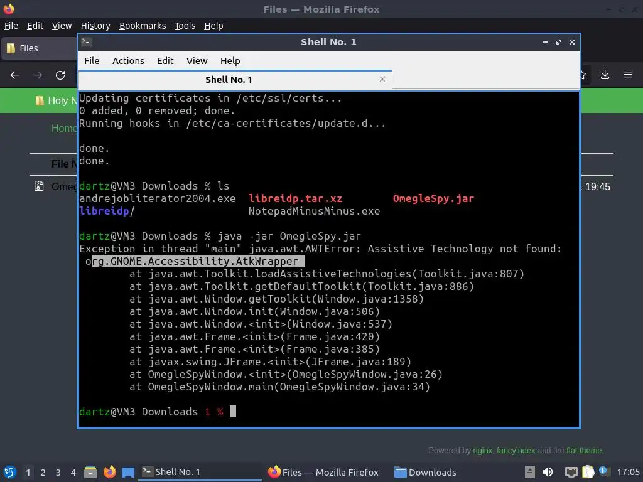Select the Files browser tab
643x482 pixels.
(40, 48)
